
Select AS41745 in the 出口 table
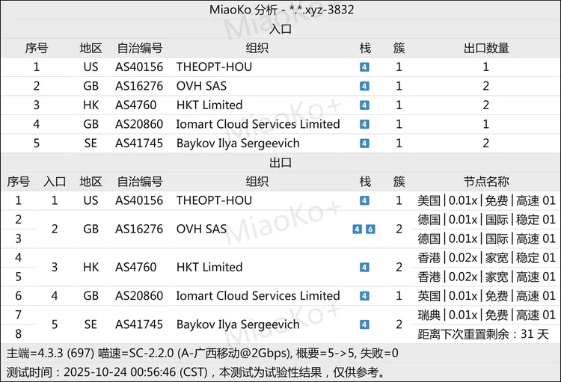click(139, 324)
